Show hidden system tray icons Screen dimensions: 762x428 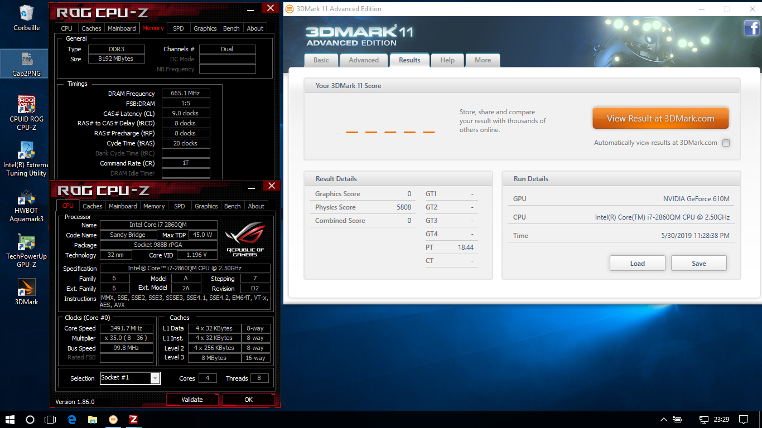tap(663, 420)
